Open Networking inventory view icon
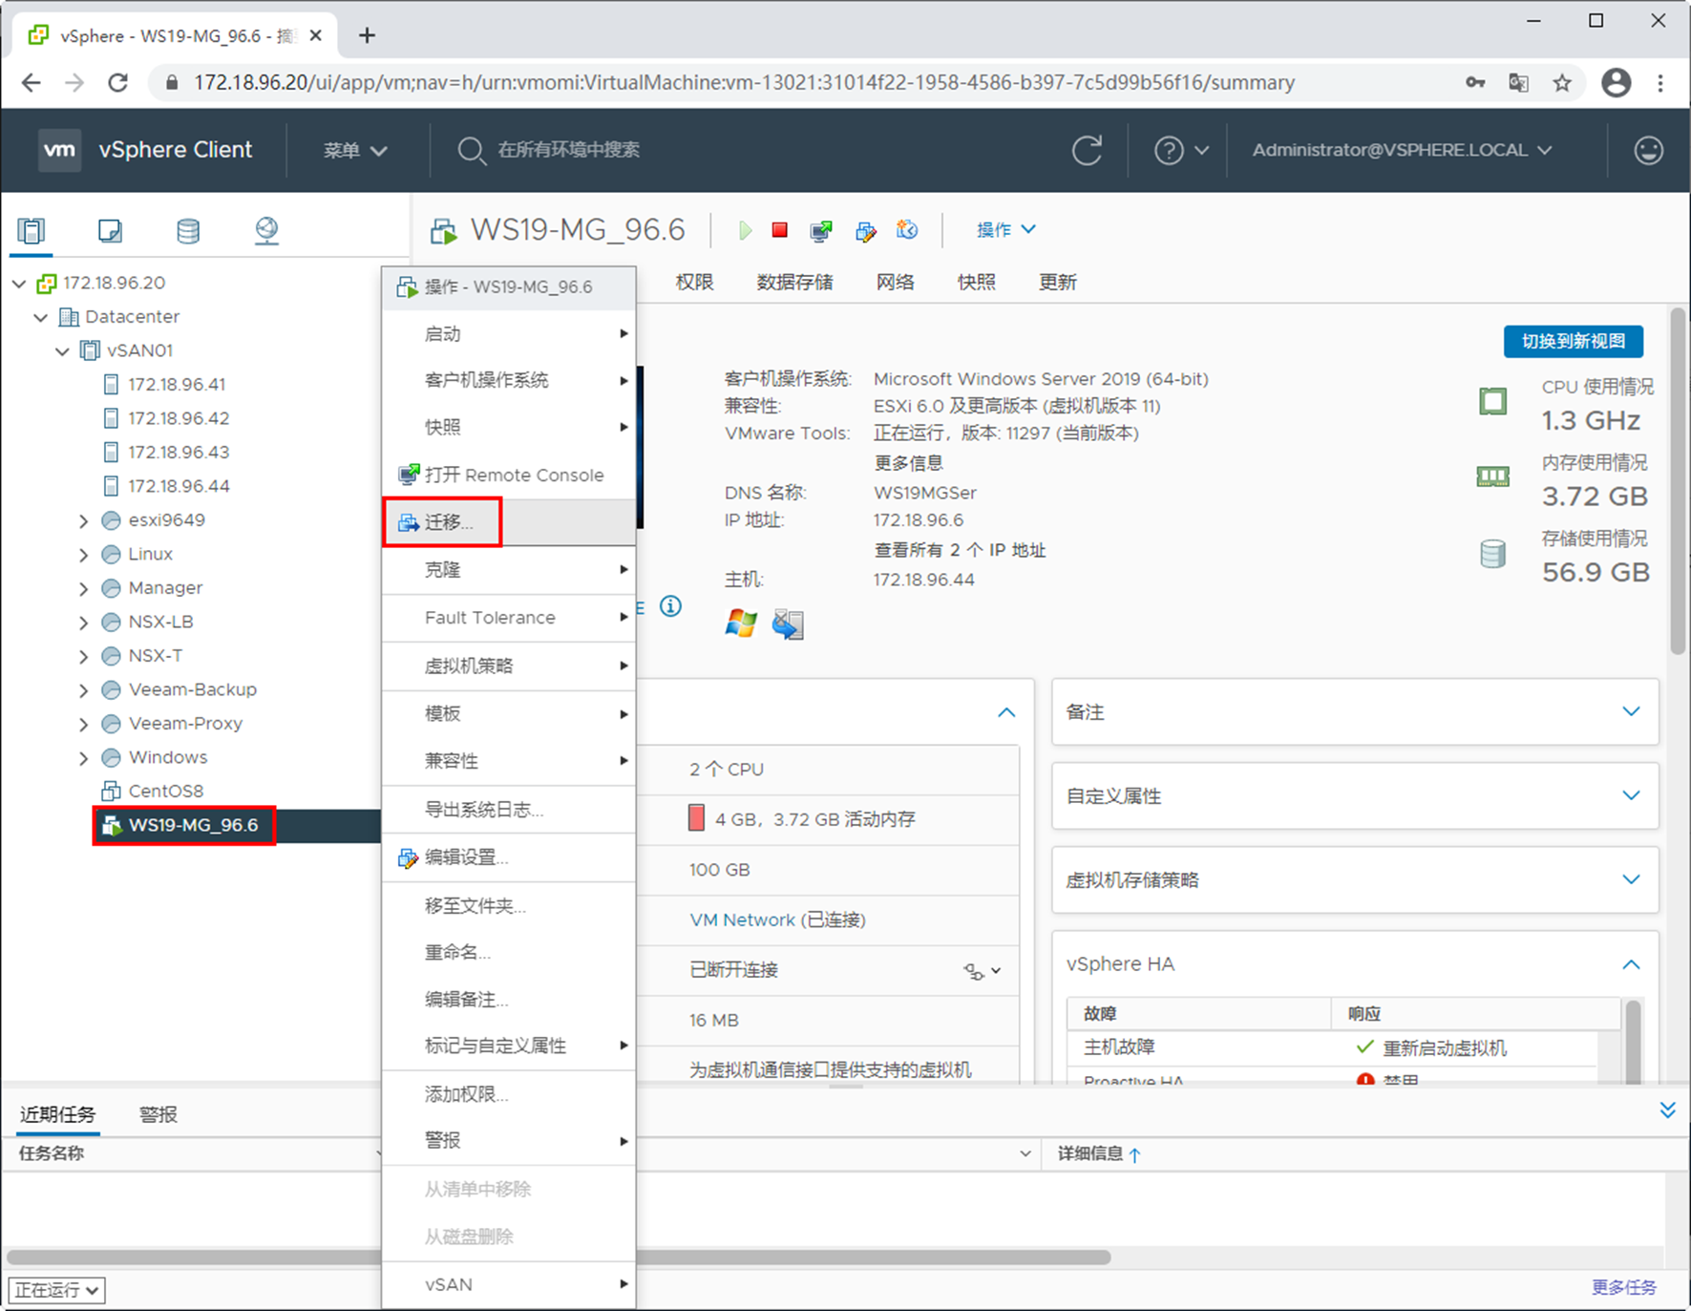The height and width of the screenshot is (1311, 1691). (266, 230)
